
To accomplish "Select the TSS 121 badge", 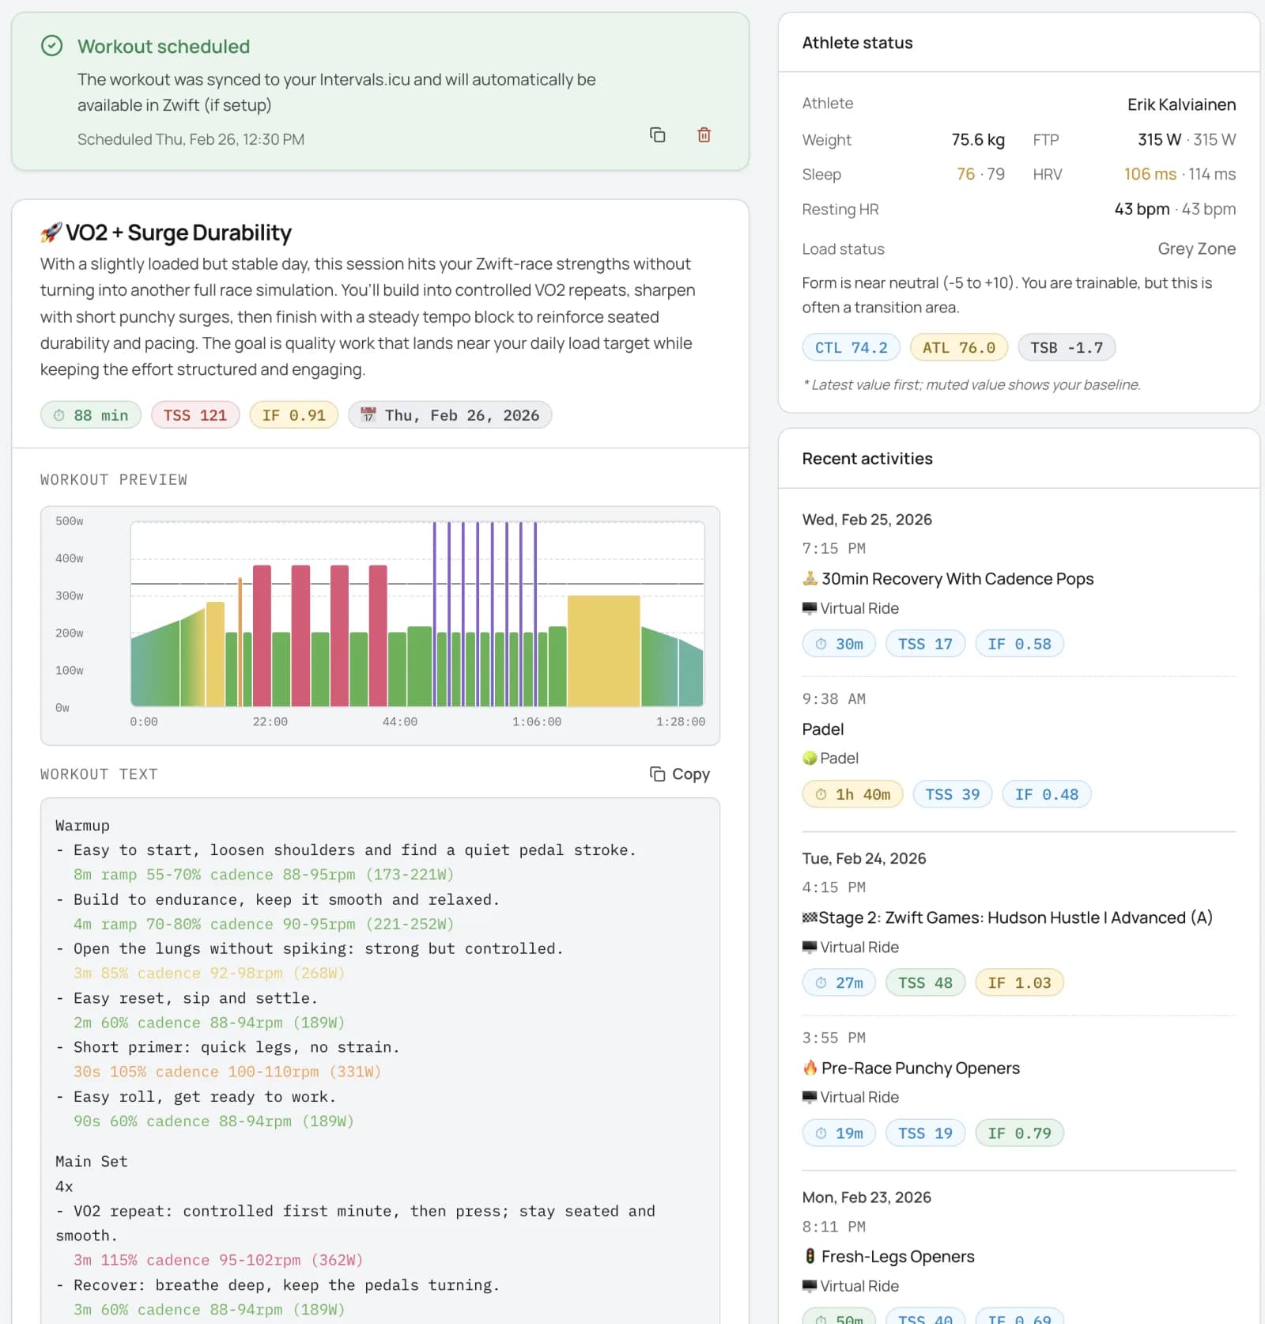I will coord(194,414).
